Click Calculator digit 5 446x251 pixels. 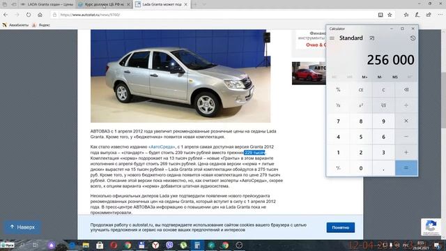click(361, 137)
